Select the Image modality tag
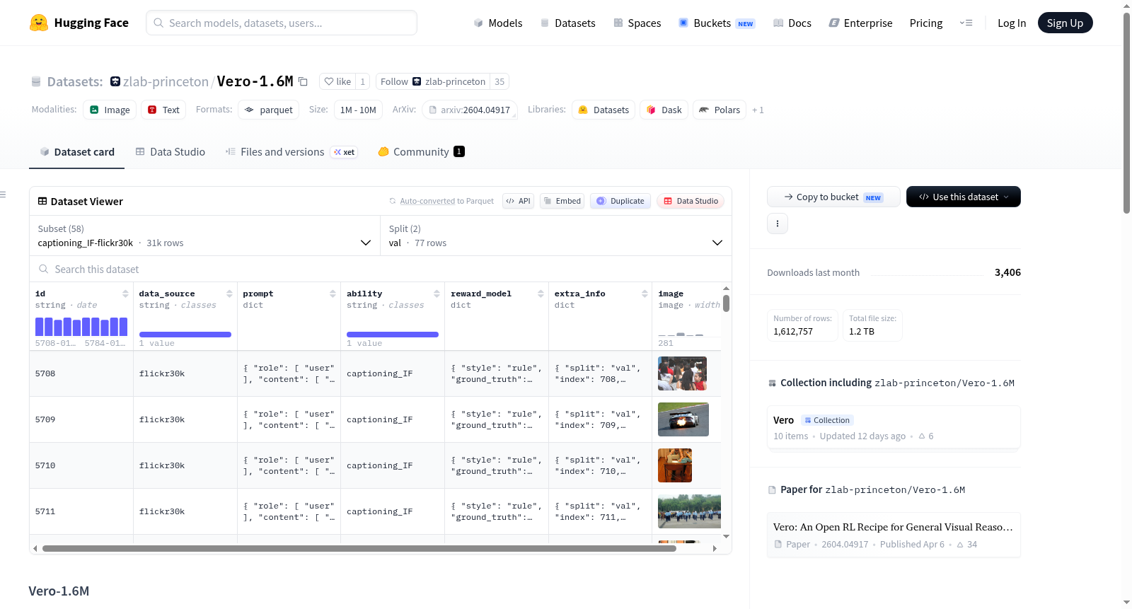This screenshot has width=1132, height=609. 110,110
